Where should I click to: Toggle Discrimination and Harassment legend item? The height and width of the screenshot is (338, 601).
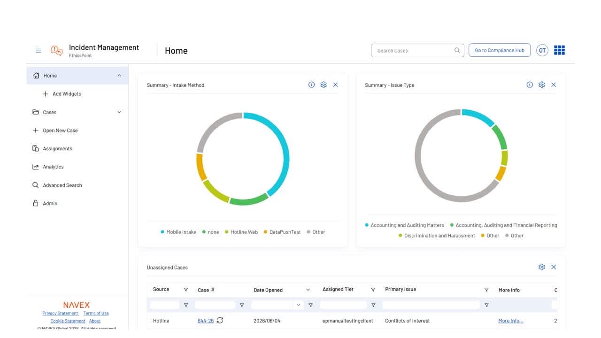(x=437, y=236)
